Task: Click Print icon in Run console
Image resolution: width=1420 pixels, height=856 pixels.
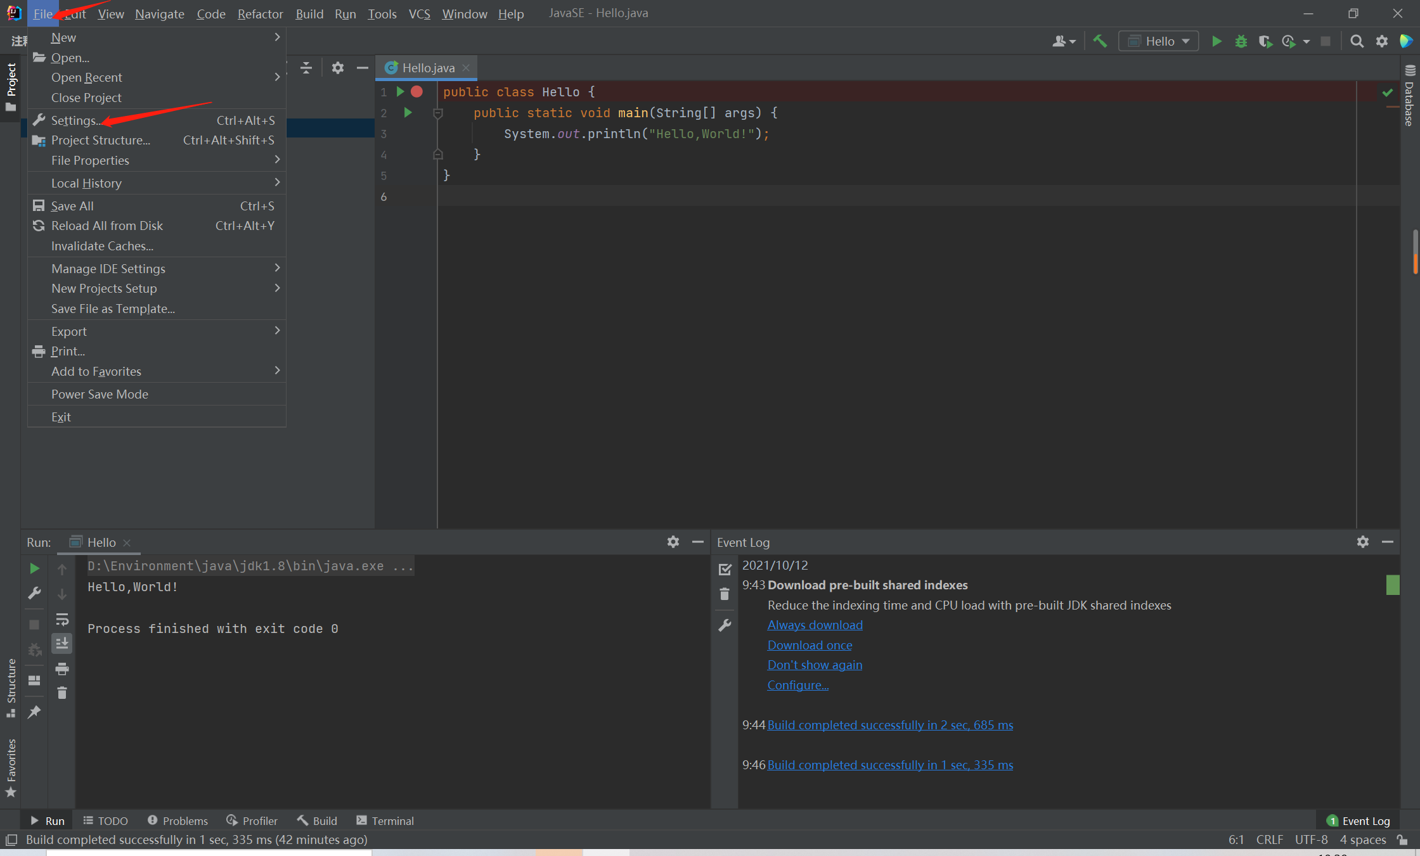Action: pos(61,668)
